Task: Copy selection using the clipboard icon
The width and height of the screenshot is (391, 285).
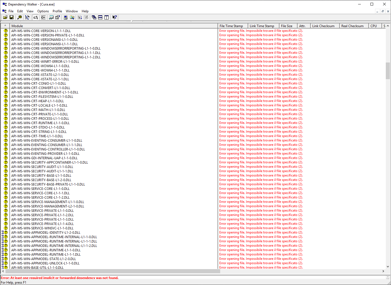Action: coord(19,17)
